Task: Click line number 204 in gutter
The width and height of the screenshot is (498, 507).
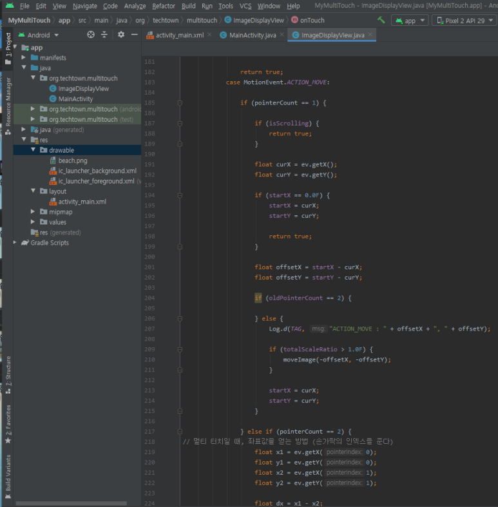Action: tap(149, 298)
